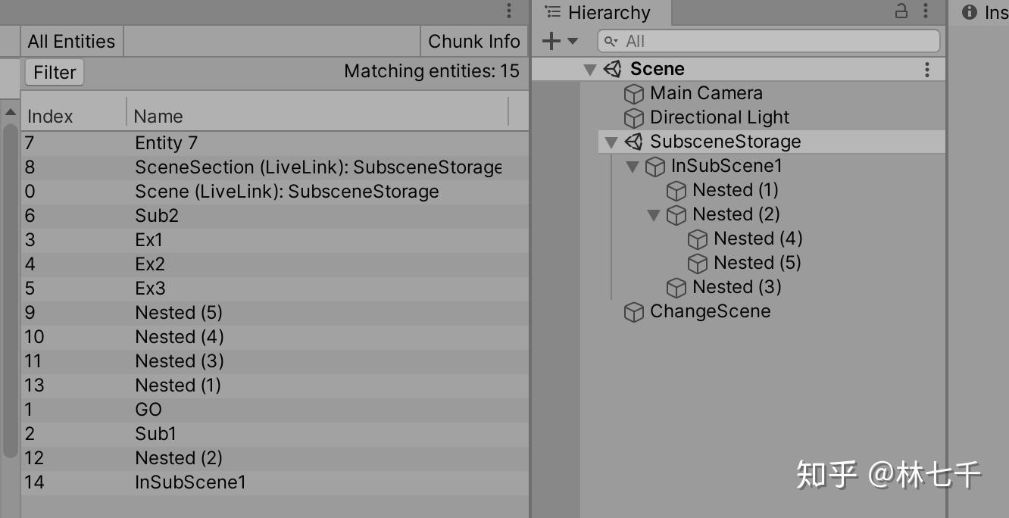Viewport: 1009px width, 518px height.
Task: Click the cube icon beside Nested (4)
Action: 697,239
